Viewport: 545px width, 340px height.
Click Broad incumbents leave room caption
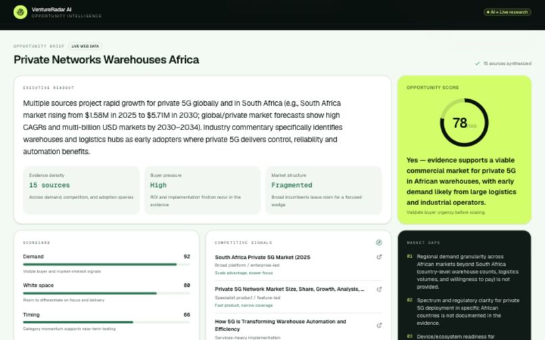pyautogui.click(x=316, y=201)
